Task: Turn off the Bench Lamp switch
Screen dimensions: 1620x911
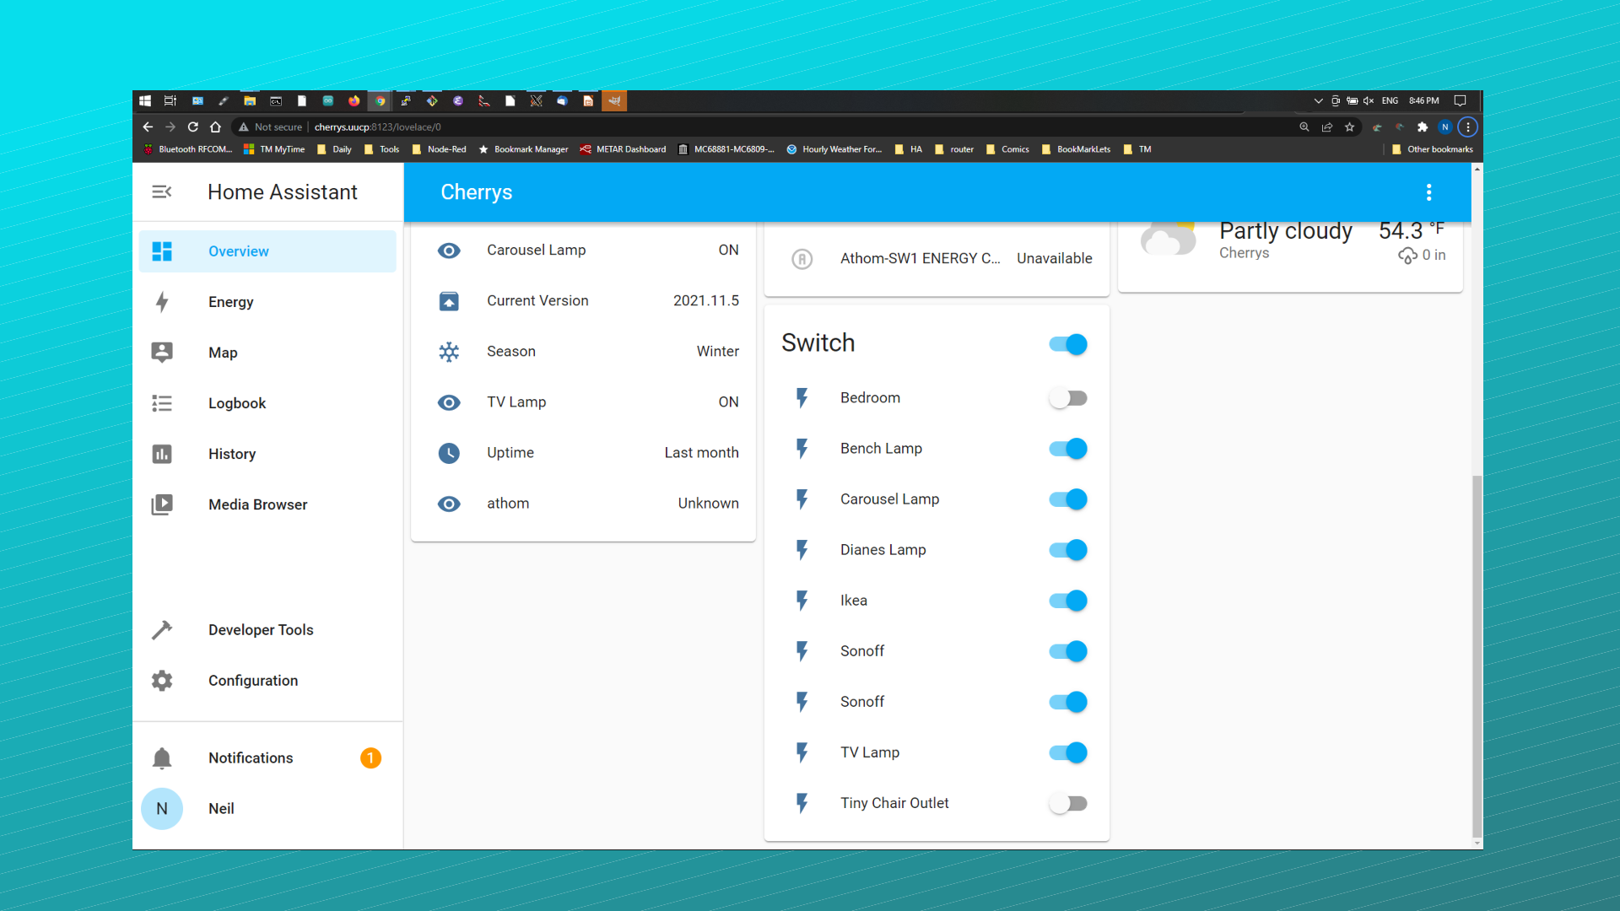Action: pos(1067,449)
